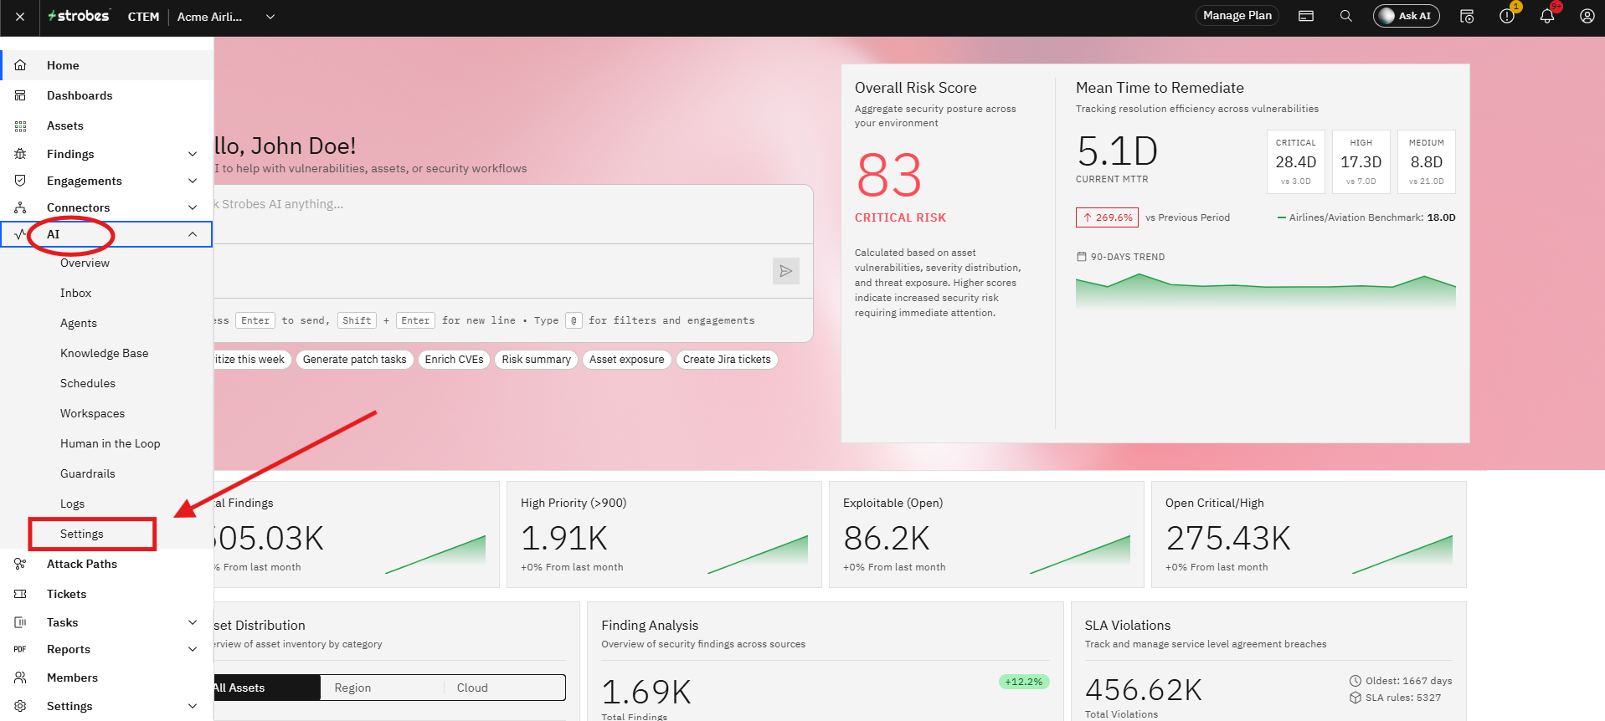Expand the Connectors menu chevron

pos(193,207)
